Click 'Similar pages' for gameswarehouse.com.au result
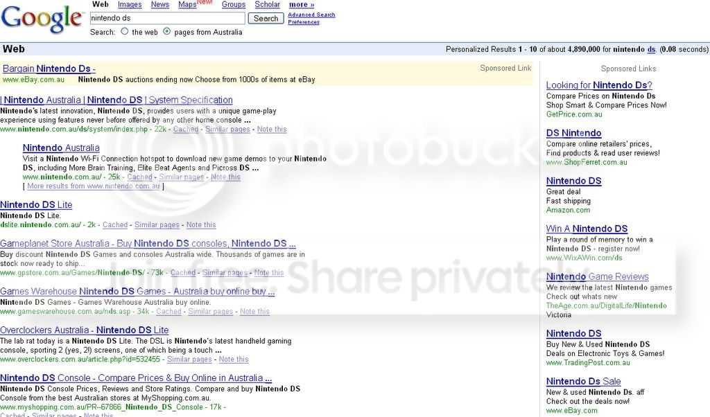 211,312
